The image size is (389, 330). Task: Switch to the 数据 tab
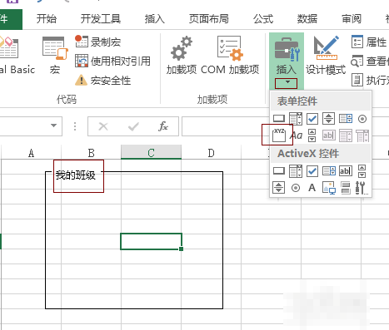coord(307,19)
